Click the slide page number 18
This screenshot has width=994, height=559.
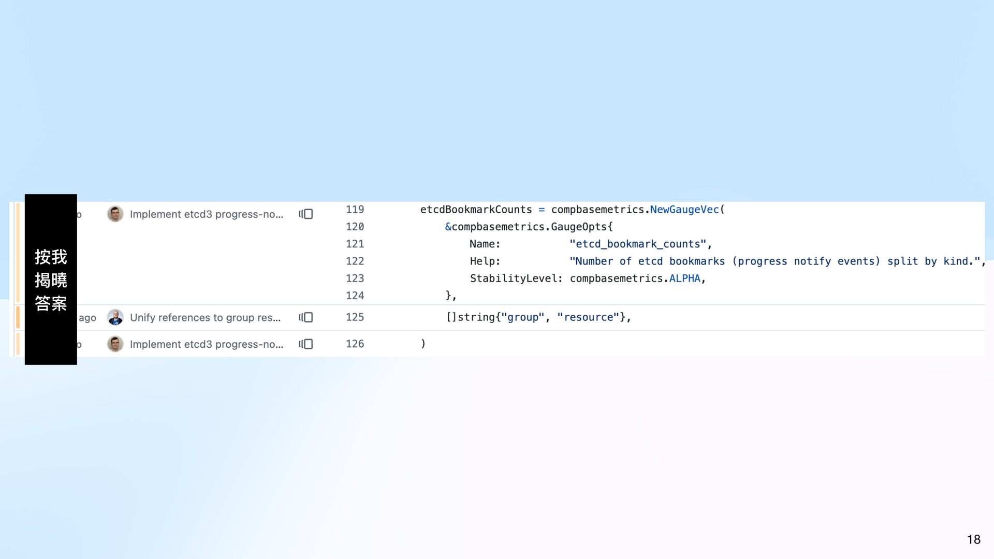click(973, 539)
